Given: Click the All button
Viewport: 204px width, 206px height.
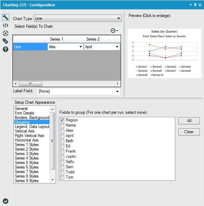Looking at the screenshot, I should 189,121.
